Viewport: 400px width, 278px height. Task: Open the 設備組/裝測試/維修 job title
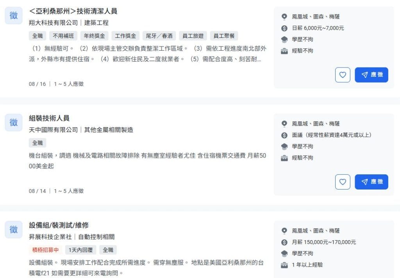(59, 225)
